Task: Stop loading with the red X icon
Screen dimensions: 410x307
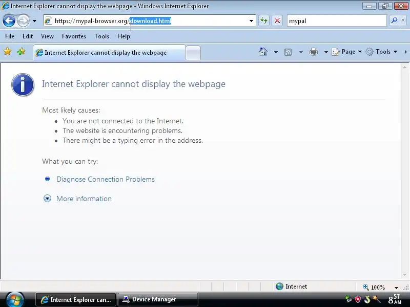Action: tap(277, 20)
